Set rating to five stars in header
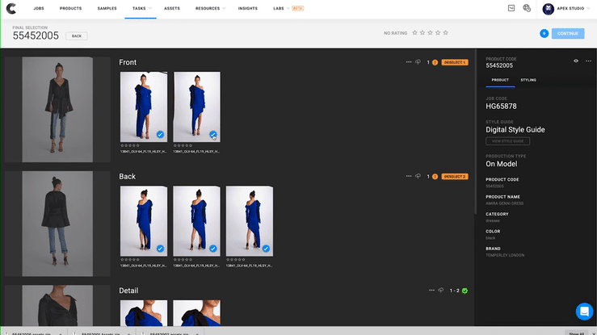 pyautogui.click(x=445, y=33)
